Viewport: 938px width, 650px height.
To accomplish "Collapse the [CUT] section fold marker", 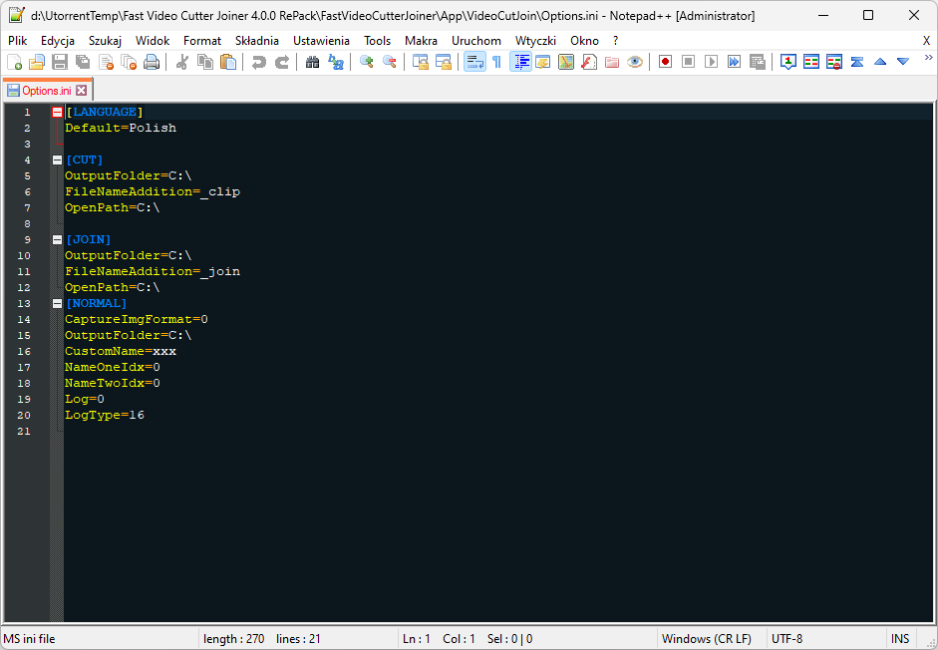I will click(57, 160).
